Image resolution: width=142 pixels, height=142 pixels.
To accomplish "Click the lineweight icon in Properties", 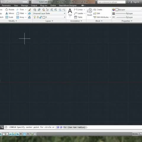I will pos(114,13).
